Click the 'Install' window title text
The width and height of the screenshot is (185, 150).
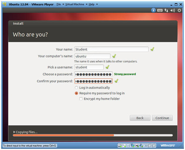point(18,23)
